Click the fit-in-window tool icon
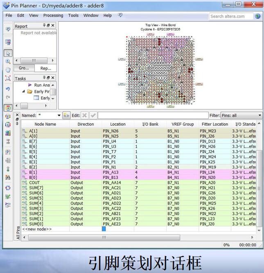 coord(8,78)
